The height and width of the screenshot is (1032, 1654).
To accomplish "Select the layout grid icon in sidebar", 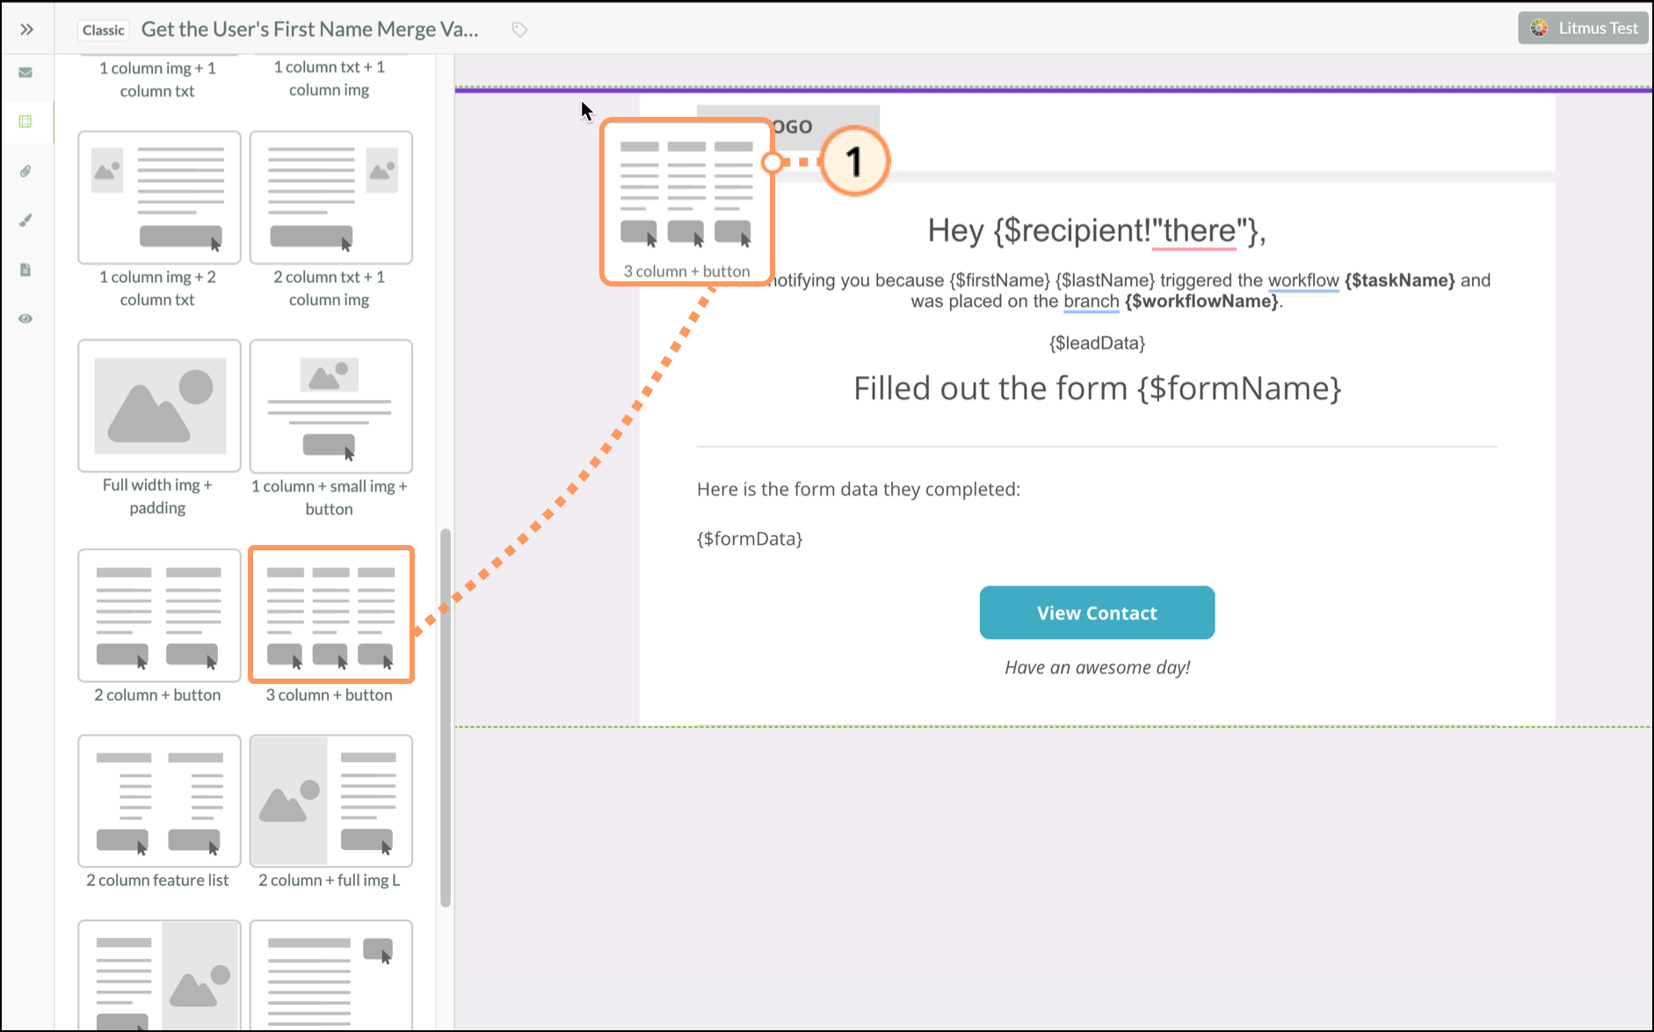I will (25, 121).
